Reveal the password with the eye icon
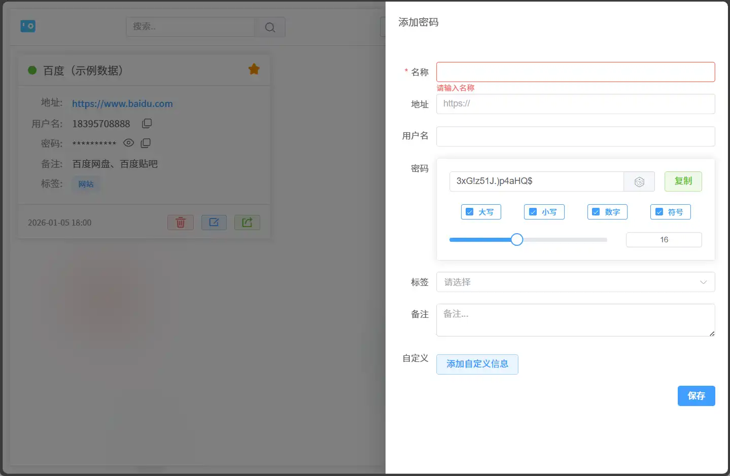The image size is (730, 476). (x=128, y=143)
